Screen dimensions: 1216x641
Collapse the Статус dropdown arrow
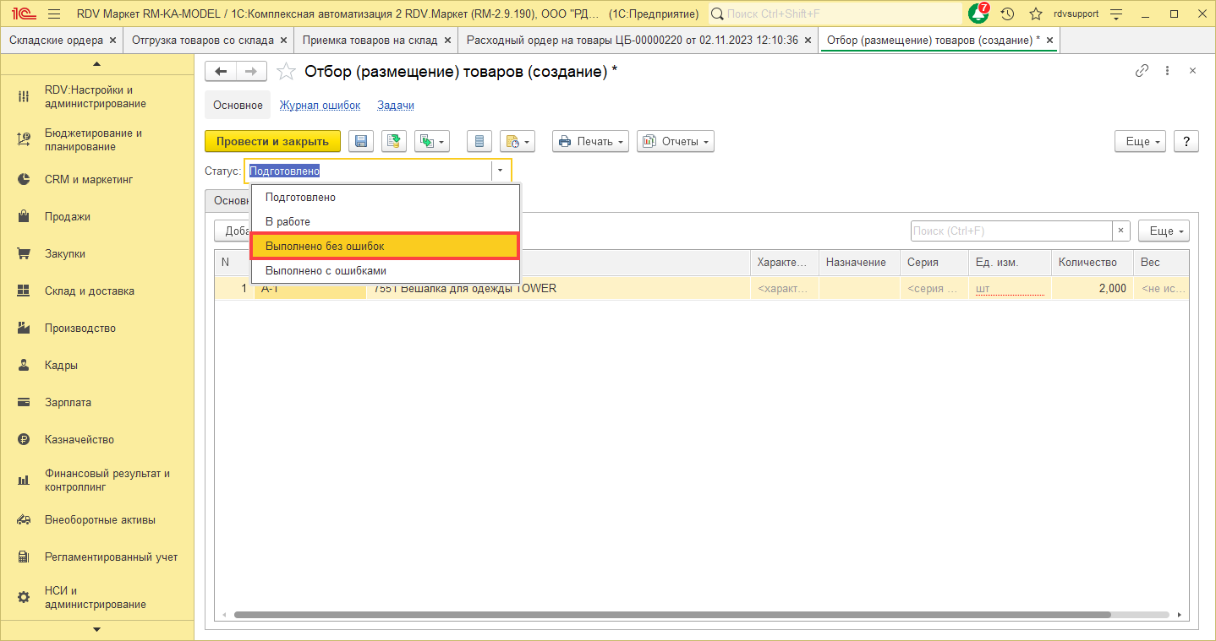[x=500, y=171]
